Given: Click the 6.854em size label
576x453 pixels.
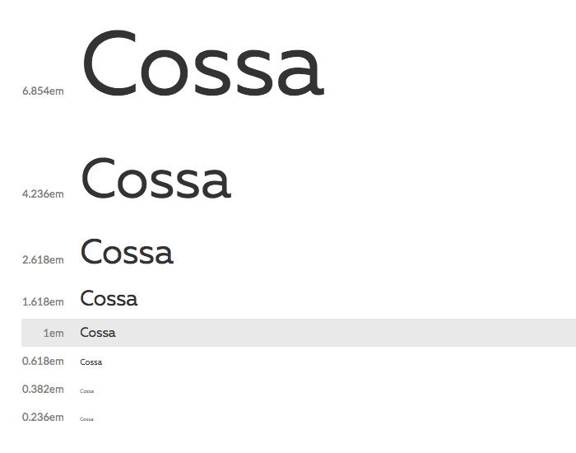Looking at the screenshot, I should point(43,91).
